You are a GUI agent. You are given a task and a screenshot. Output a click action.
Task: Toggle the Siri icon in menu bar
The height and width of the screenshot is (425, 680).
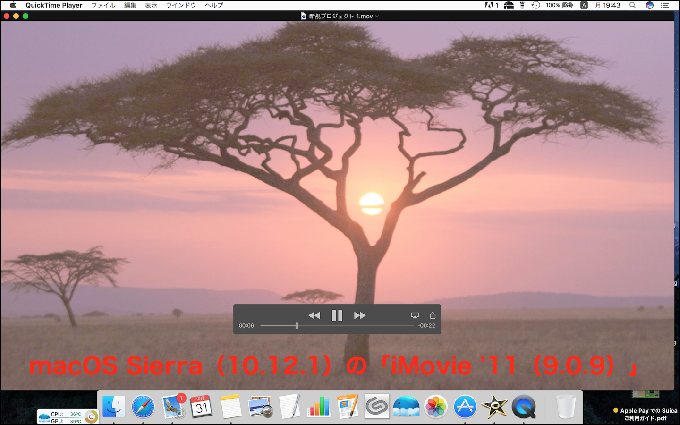(650, 5)
